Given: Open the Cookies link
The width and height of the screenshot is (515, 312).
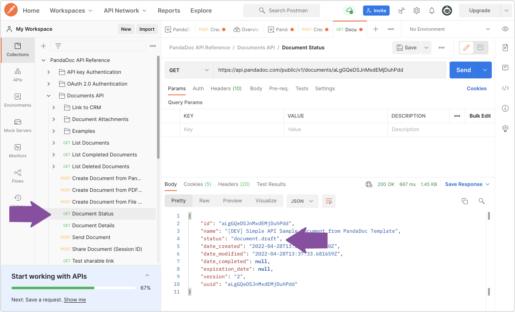Looking at the screenshot, I should pyautogui.click(x=477, y=89).
